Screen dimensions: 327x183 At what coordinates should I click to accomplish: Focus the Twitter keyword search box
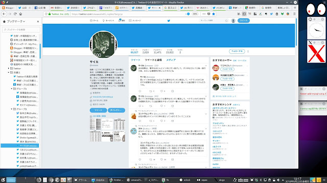[x=214, y=20]
